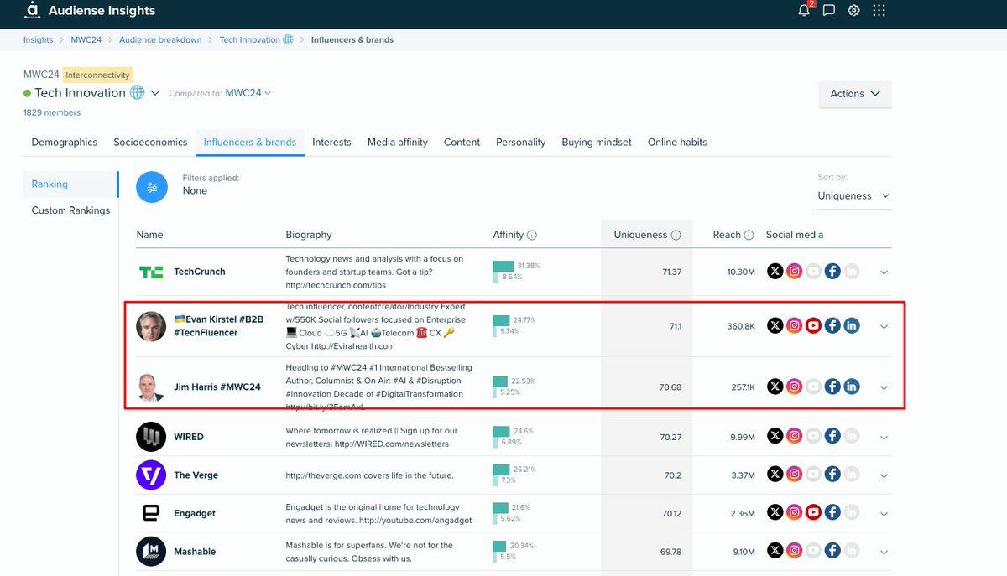
Task: Open Evan Kirstel's YouTube icon
Action: [x=813, y=326]
